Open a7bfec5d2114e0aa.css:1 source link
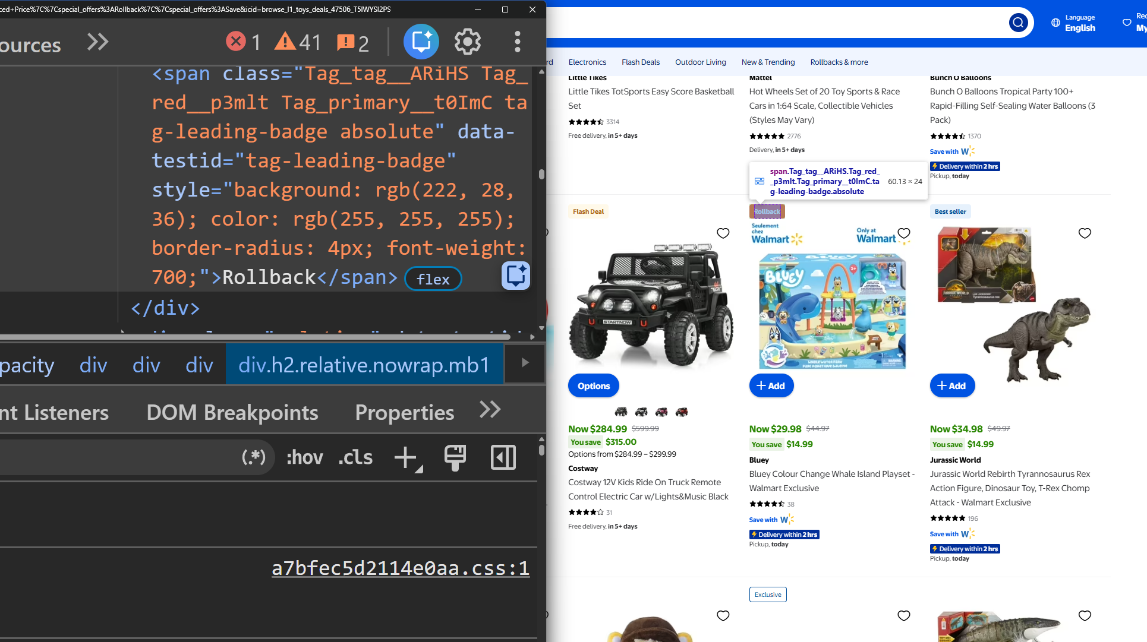The height and width of the screenshot is (642, 1147). (x=401, y=568)
